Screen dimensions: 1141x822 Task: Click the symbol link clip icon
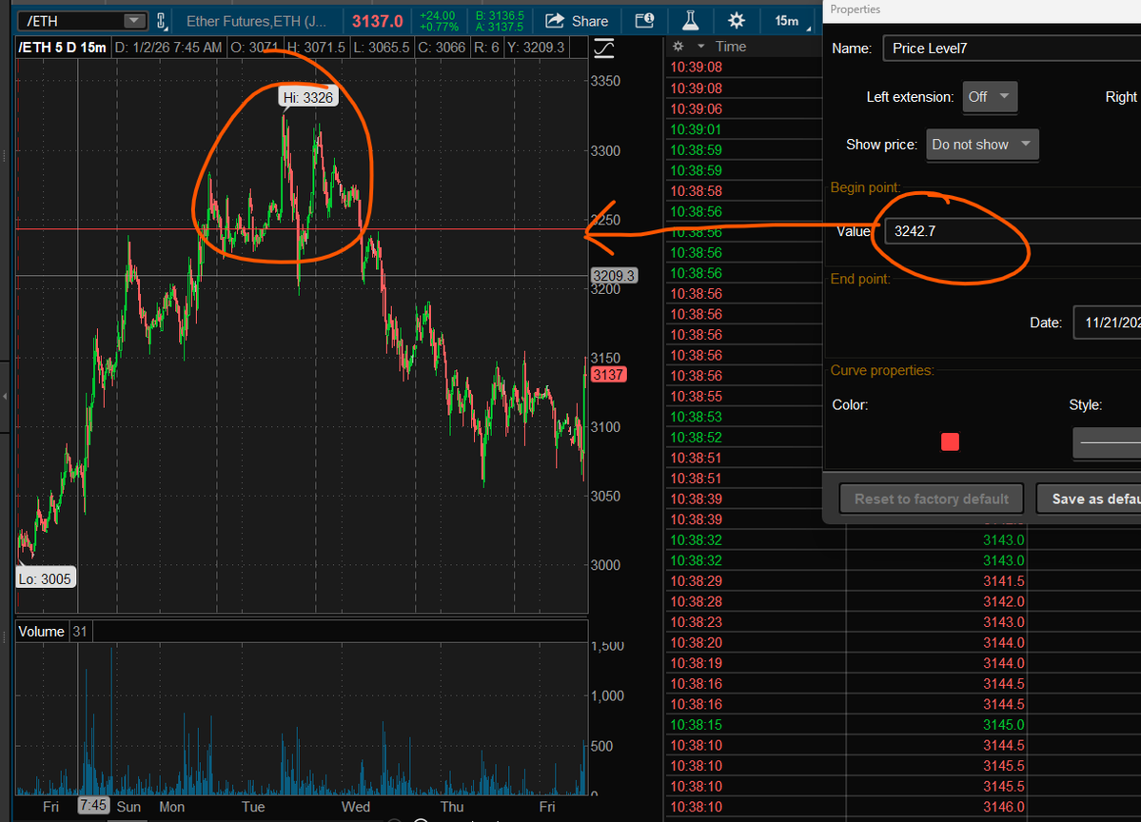click(162, 22)
